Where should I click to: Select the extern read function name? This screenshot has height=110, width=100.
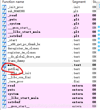tap(11, 85)
